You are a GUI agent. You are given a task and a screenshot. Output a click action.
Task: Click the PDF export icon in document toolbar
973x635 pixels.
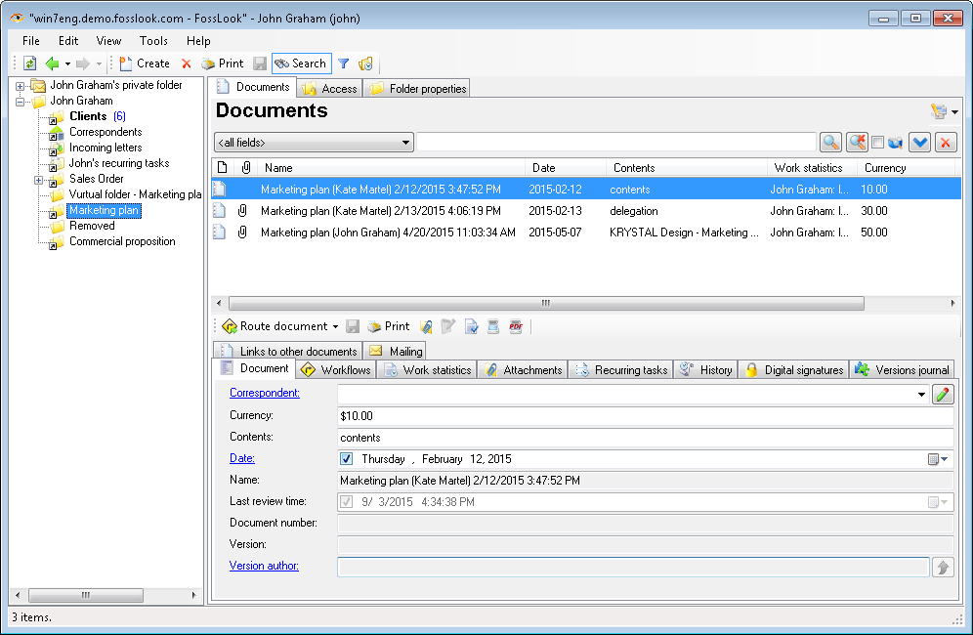[516, 326]
